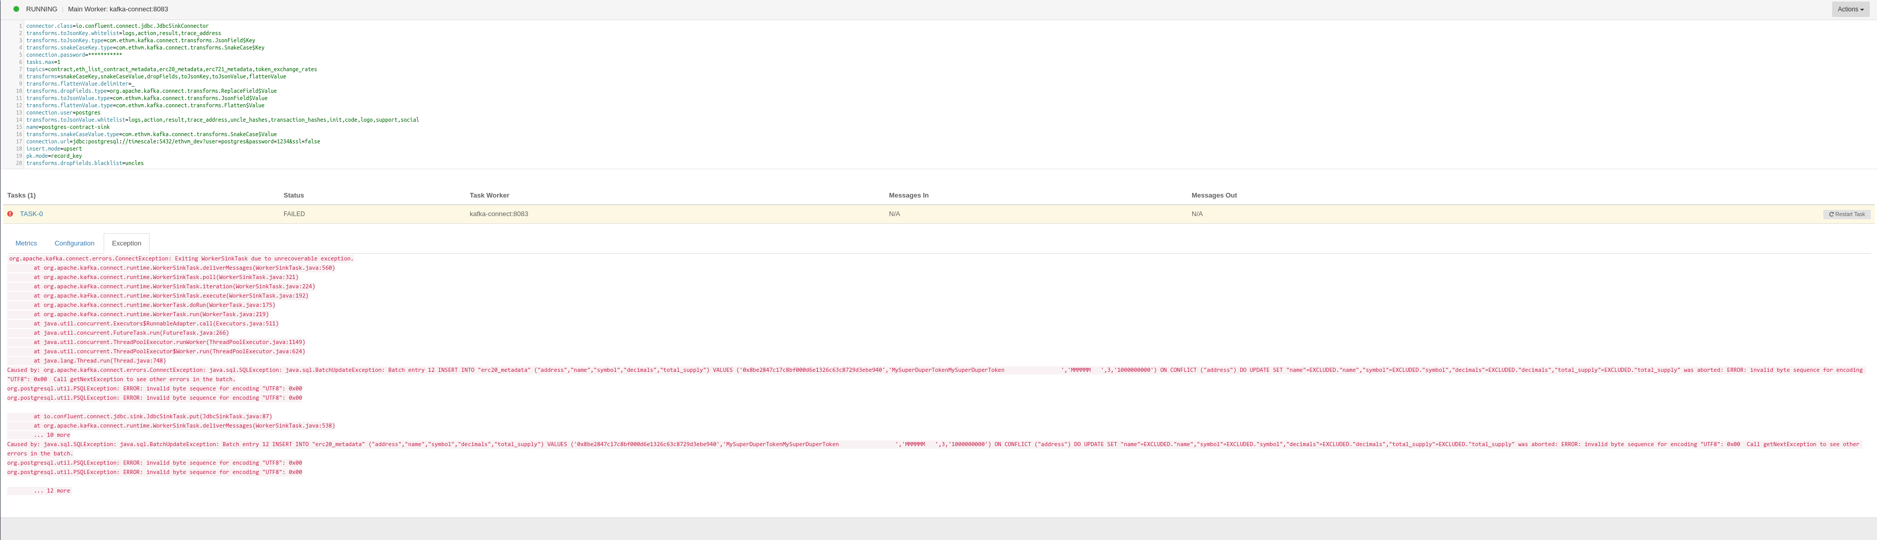Click the transforms.snakeCaseValue.type config line
1877x540 pixels.
[152, 134]
